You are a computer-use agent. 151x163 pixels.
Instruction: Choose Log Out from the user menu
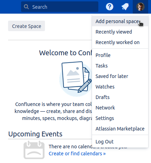[120, 142]
